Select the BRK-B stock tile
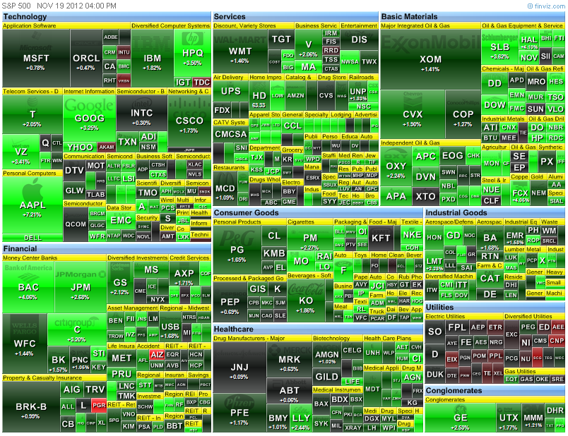Screen dimensions: 568x436 point(30,407)
